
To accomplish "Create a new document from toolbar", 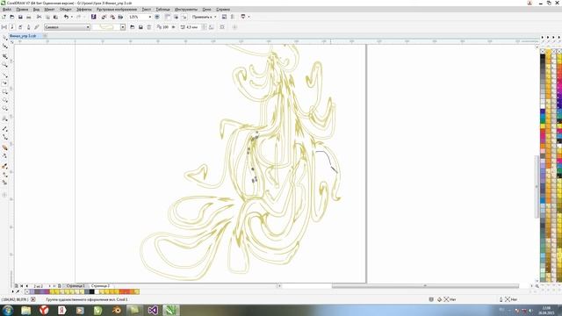I will 4,17.
